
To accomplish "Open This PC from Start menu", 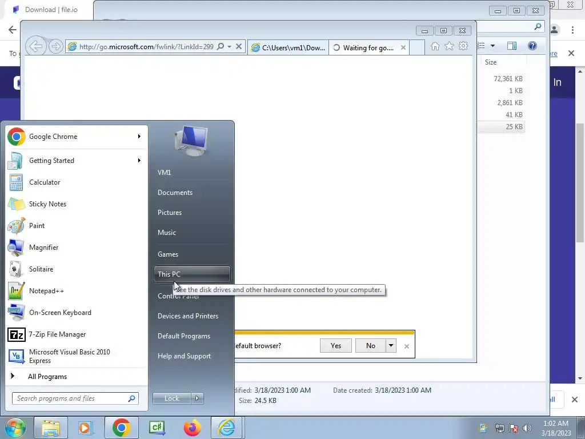I will [x=192, y=274].
